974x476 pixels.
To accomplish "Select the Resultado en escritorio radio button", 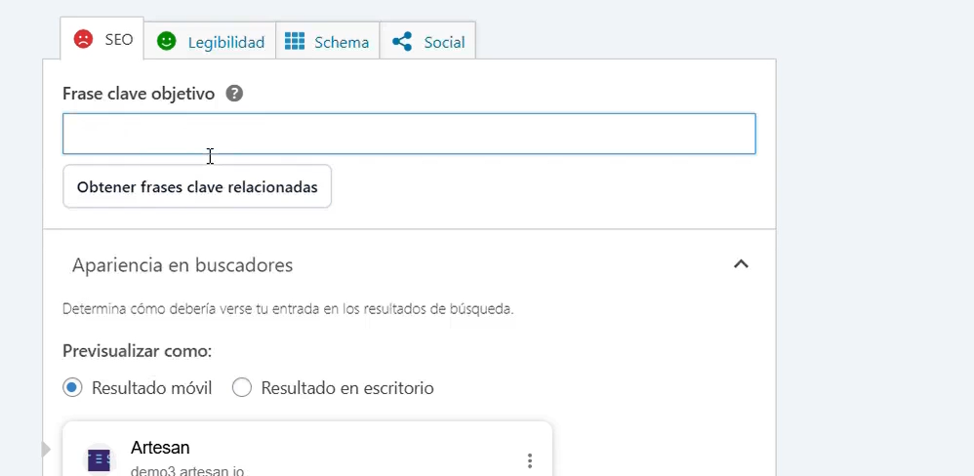I will point(242,387).
